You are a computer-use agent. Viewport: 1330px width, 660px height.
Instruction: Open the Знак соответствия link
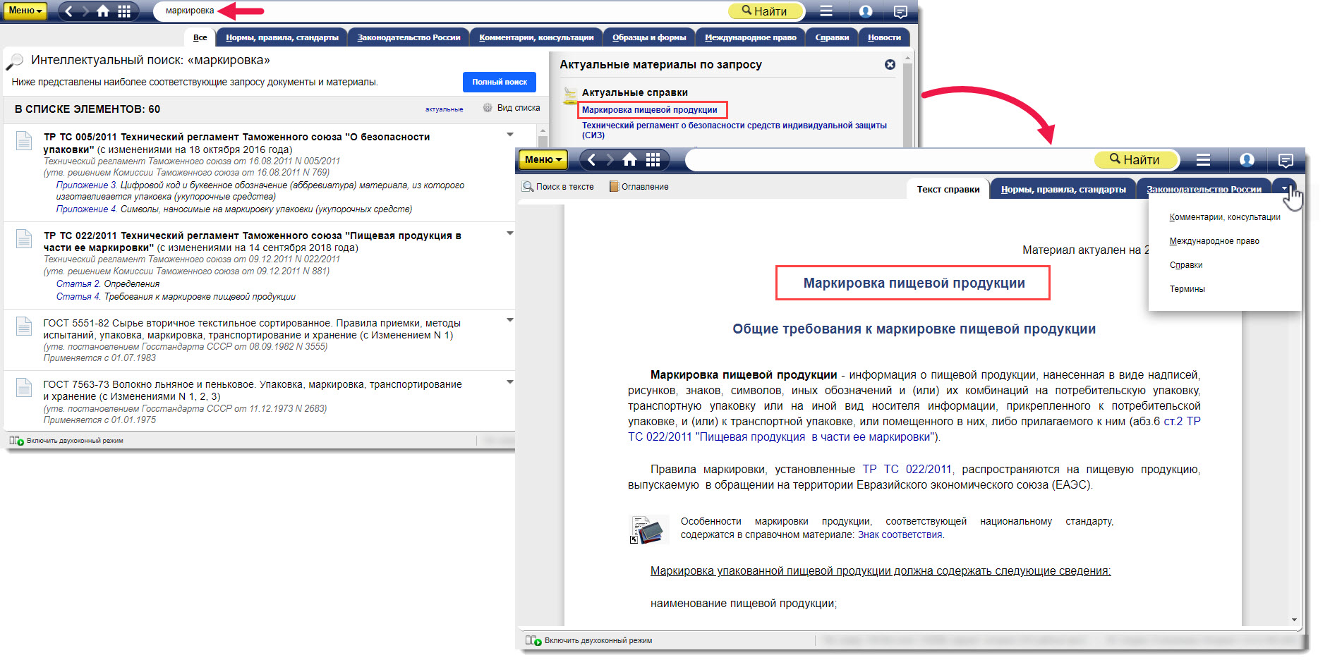click(900, 535)
